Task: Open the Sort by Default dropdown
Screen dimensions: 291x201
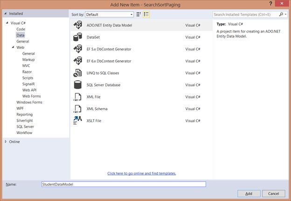Action: click(x=109, y=14)
